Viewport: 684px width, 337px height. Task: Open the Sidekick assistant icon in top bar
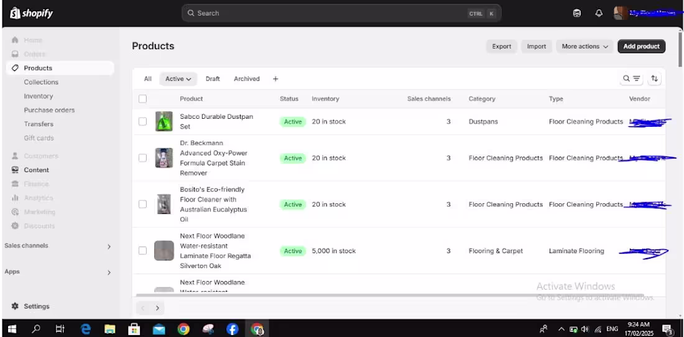(577, 13)
